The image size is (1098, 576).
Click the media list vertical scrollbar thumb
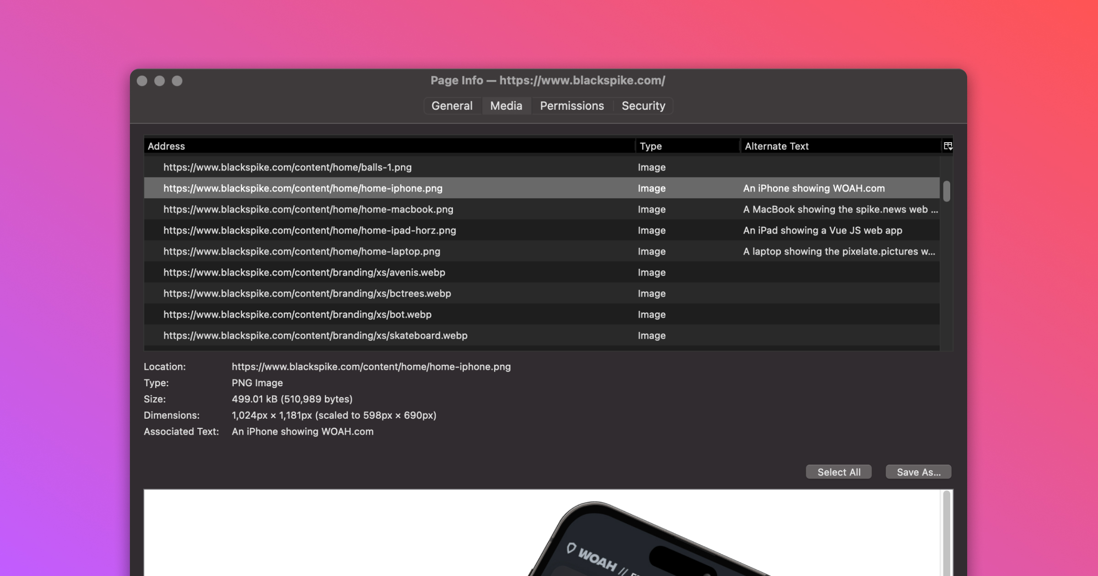[x=947, y=191]
